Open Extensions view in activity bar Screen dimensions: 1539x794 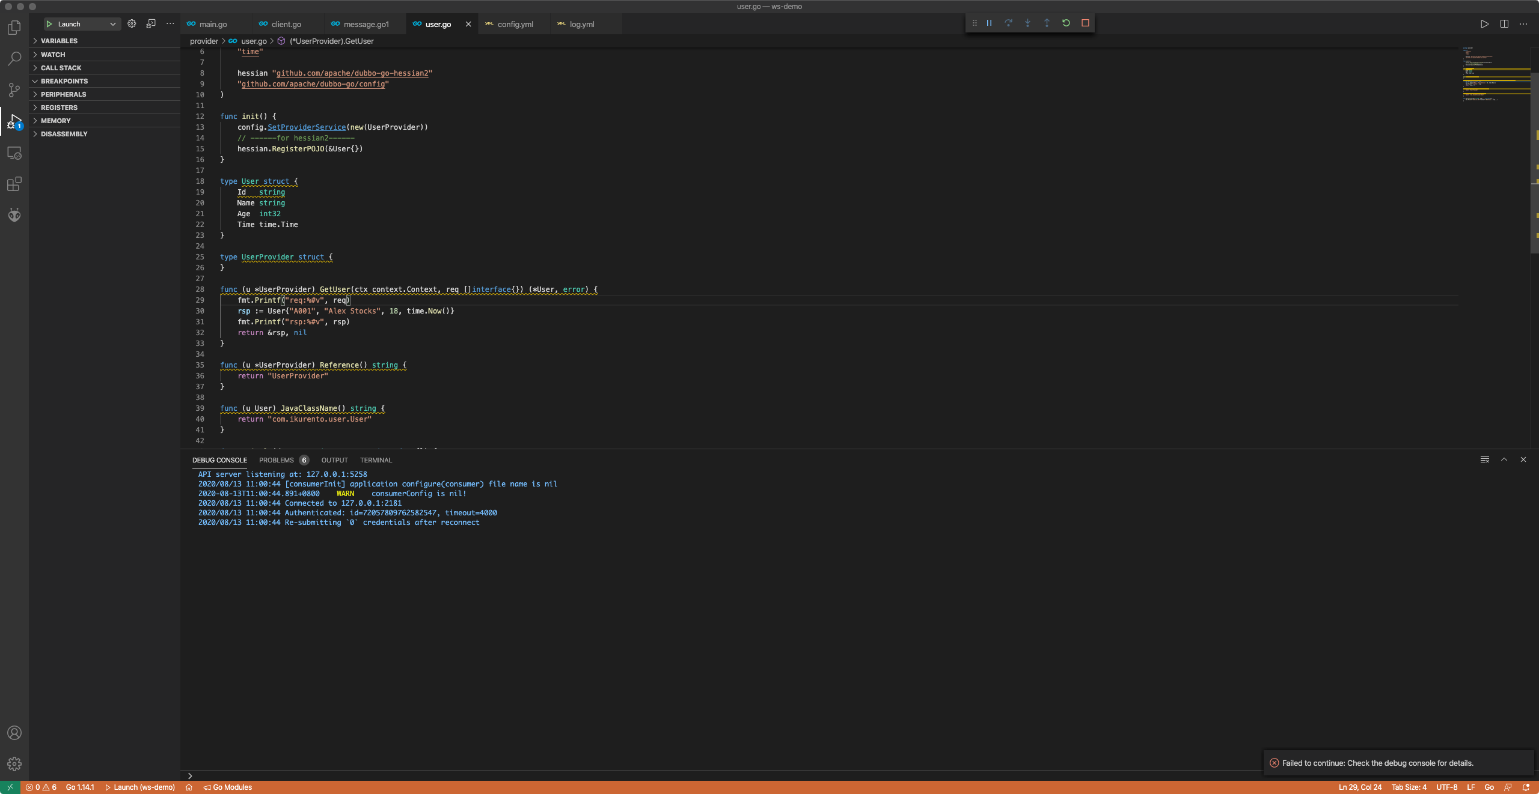point(14,184)
